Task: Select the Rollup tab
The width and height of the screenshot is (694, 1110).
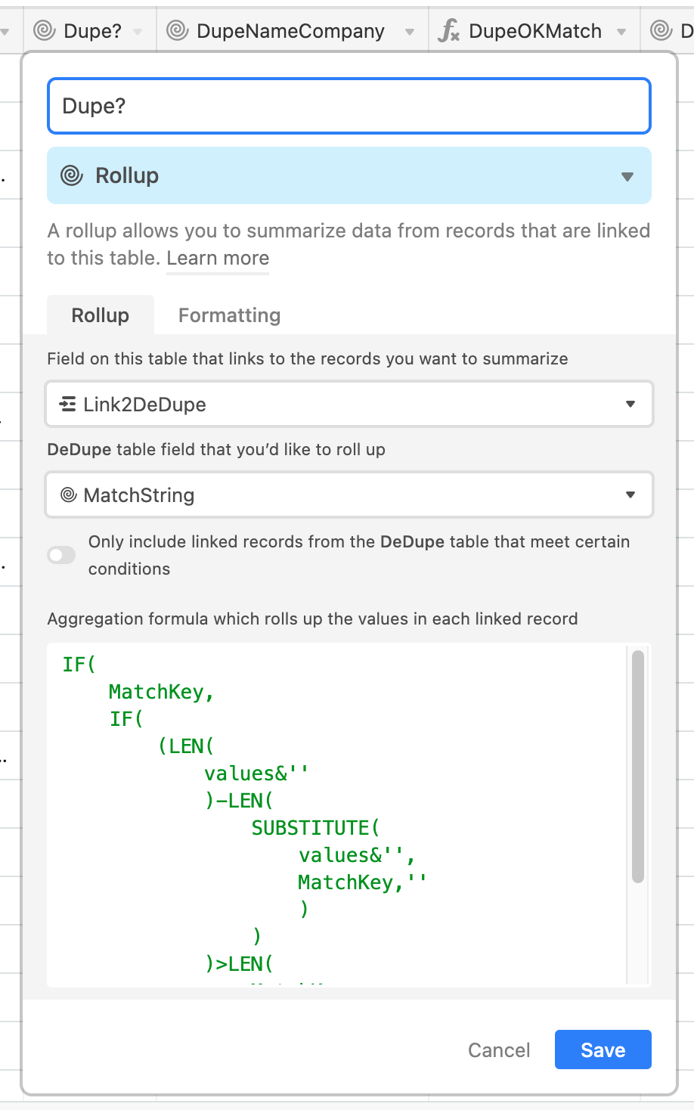Action: click(100, 315)
